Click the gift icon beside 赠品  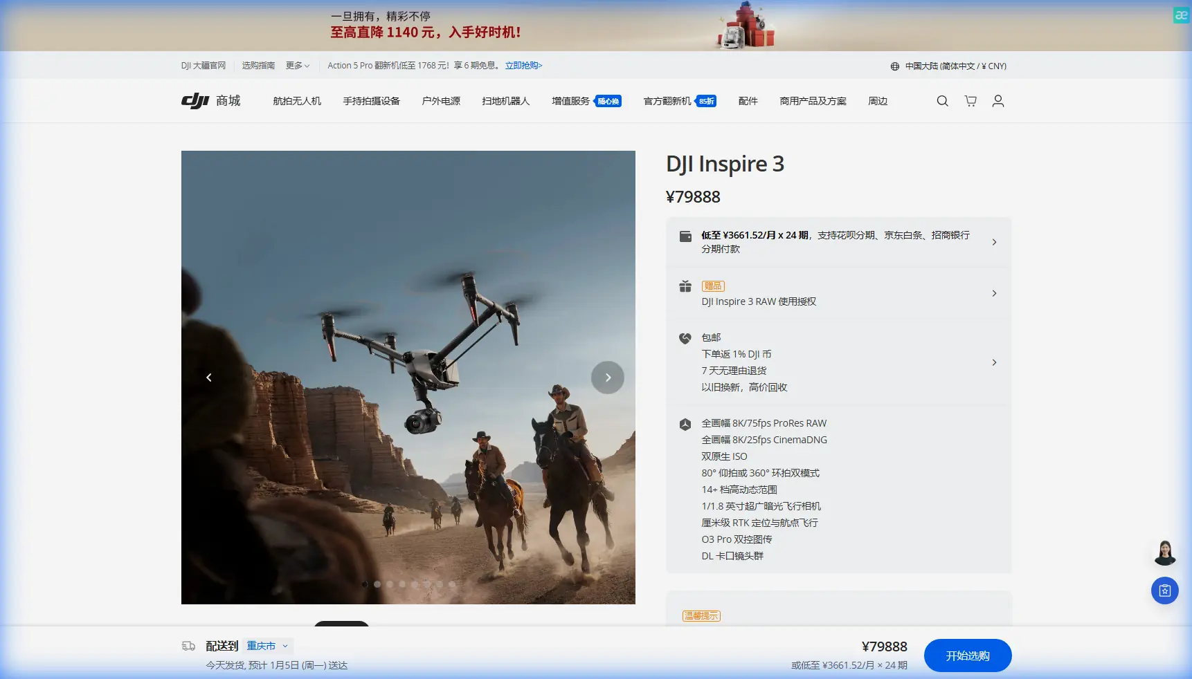point(685,286)
